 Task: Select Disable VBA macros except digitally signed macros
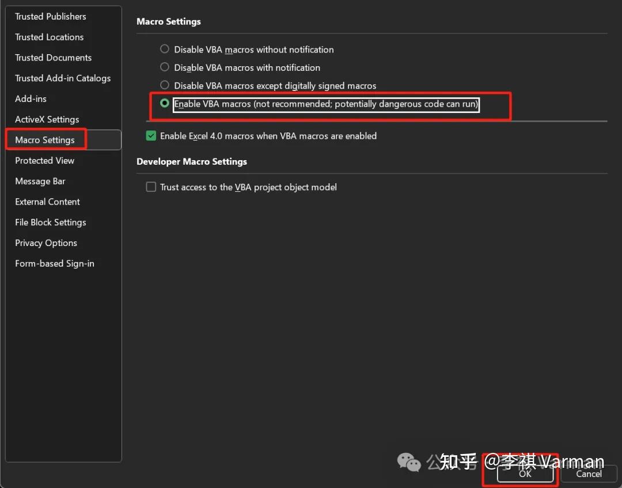pyautogui.click(x=164, y=85)
